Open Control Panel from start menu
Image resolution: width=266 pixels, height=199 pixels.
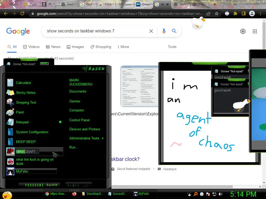pos(79,120)
